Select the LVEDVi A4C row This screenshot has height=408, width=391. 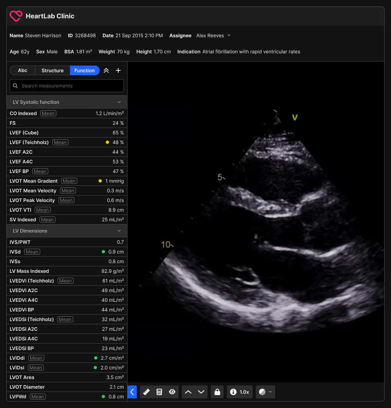click(x=67, y=300)
